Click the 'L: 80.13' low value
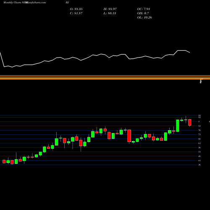This screenshot has height=210, width=210. (110, 13)
